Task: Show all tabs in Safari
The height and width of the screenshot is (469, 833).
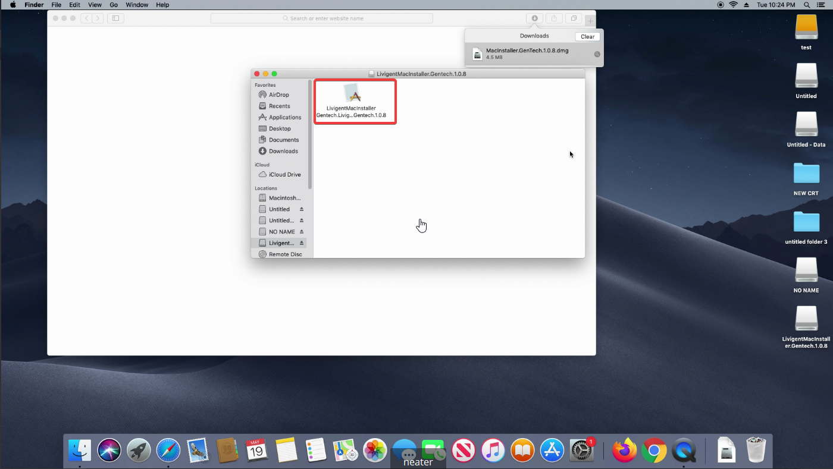Action: click(574, 18)
